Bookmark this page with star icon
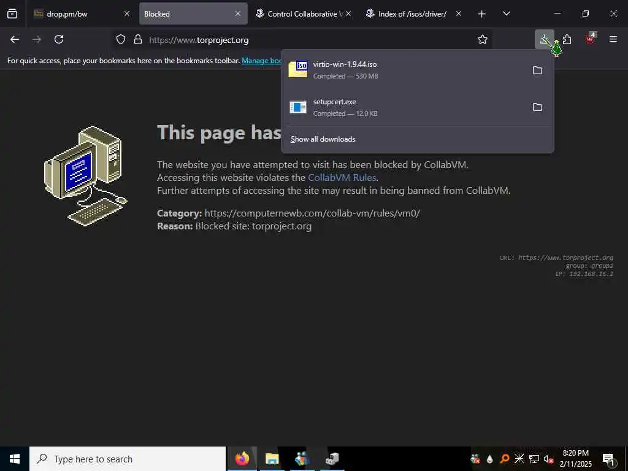 tap(483, 39)
